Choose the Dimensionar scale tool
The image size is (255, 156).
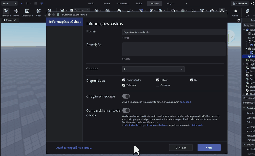point(27,11)
